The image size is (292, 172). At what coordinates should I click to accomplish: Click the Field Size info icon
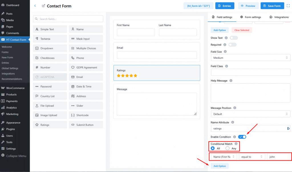225,52
